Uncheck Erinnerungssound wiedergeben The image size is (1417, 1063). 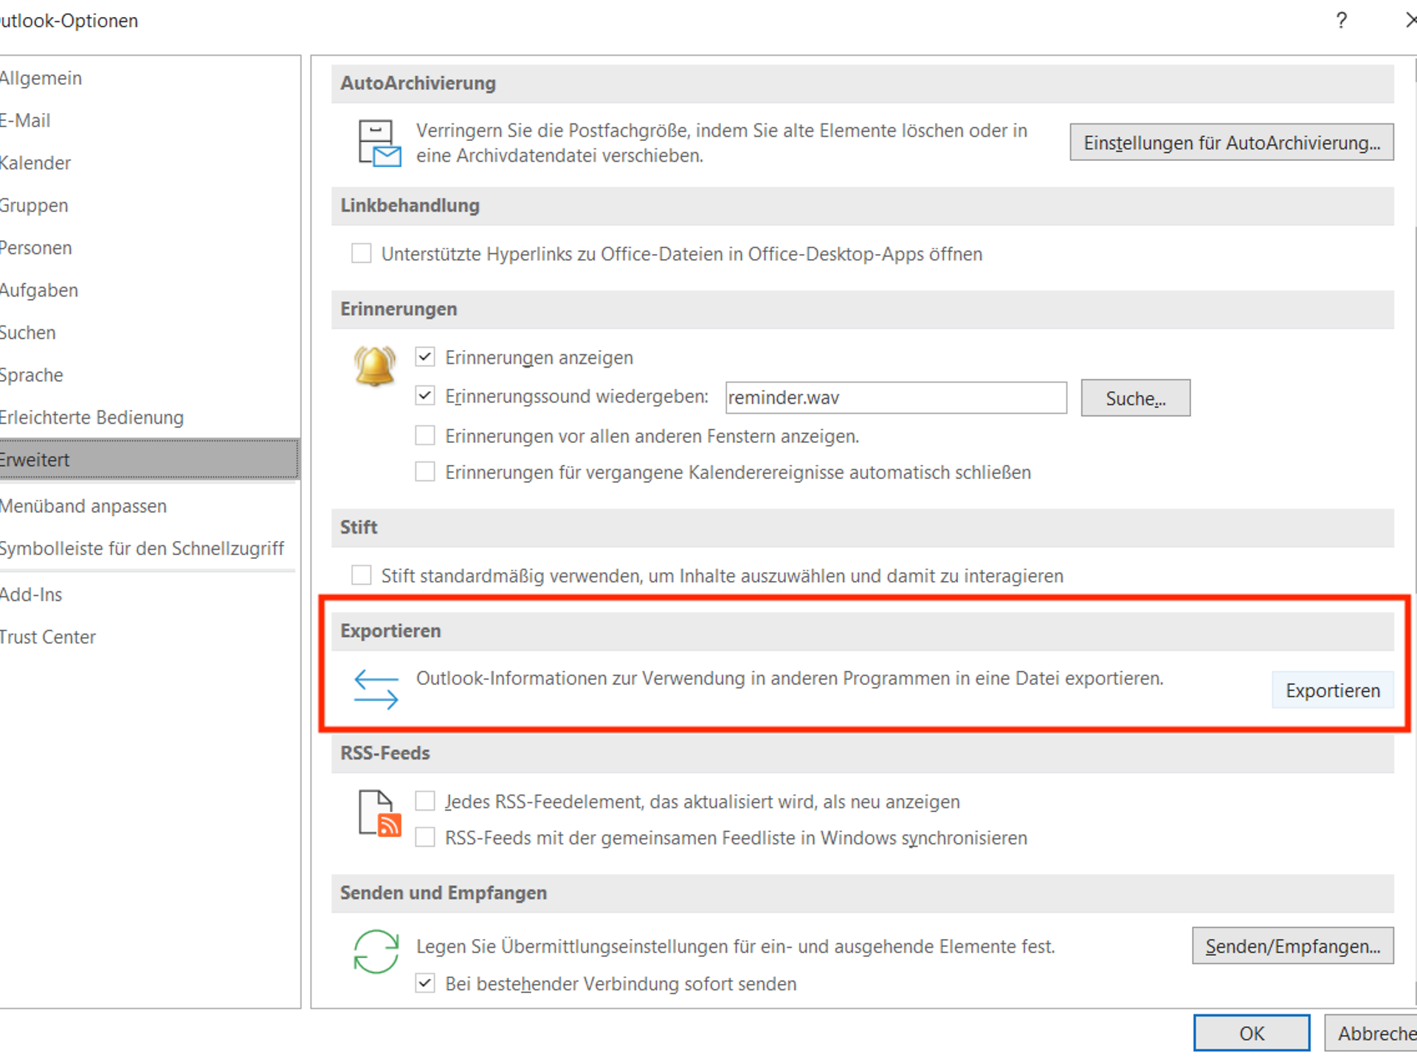pyautogui.click(x=425, y=396)
